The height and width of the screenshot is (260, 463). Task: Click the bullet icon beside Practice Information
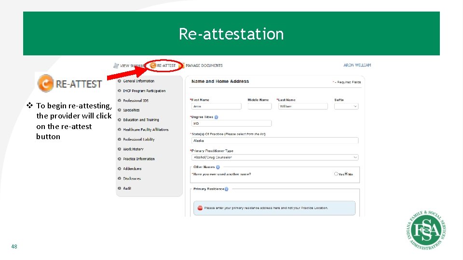[119, 159]
